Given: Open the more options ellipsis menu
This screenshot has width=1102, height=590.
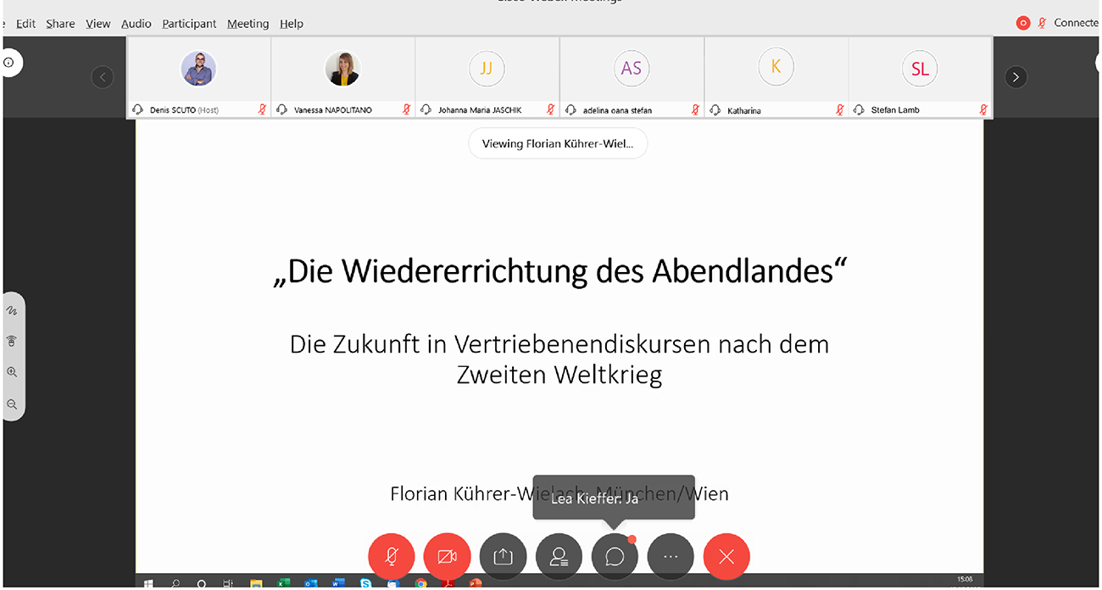Looking at the screenshot, I should 671,556.
